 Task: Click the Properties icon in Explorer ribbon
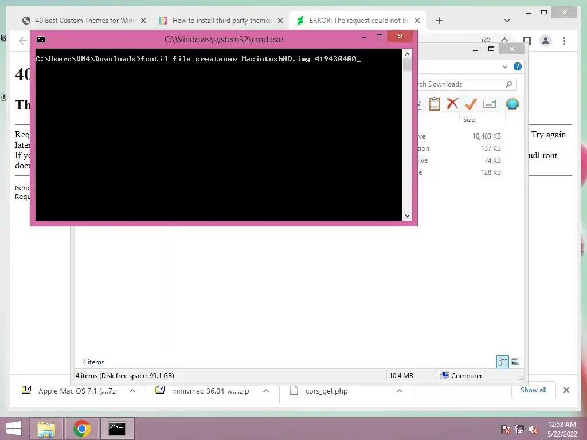[x=490, y=104]
